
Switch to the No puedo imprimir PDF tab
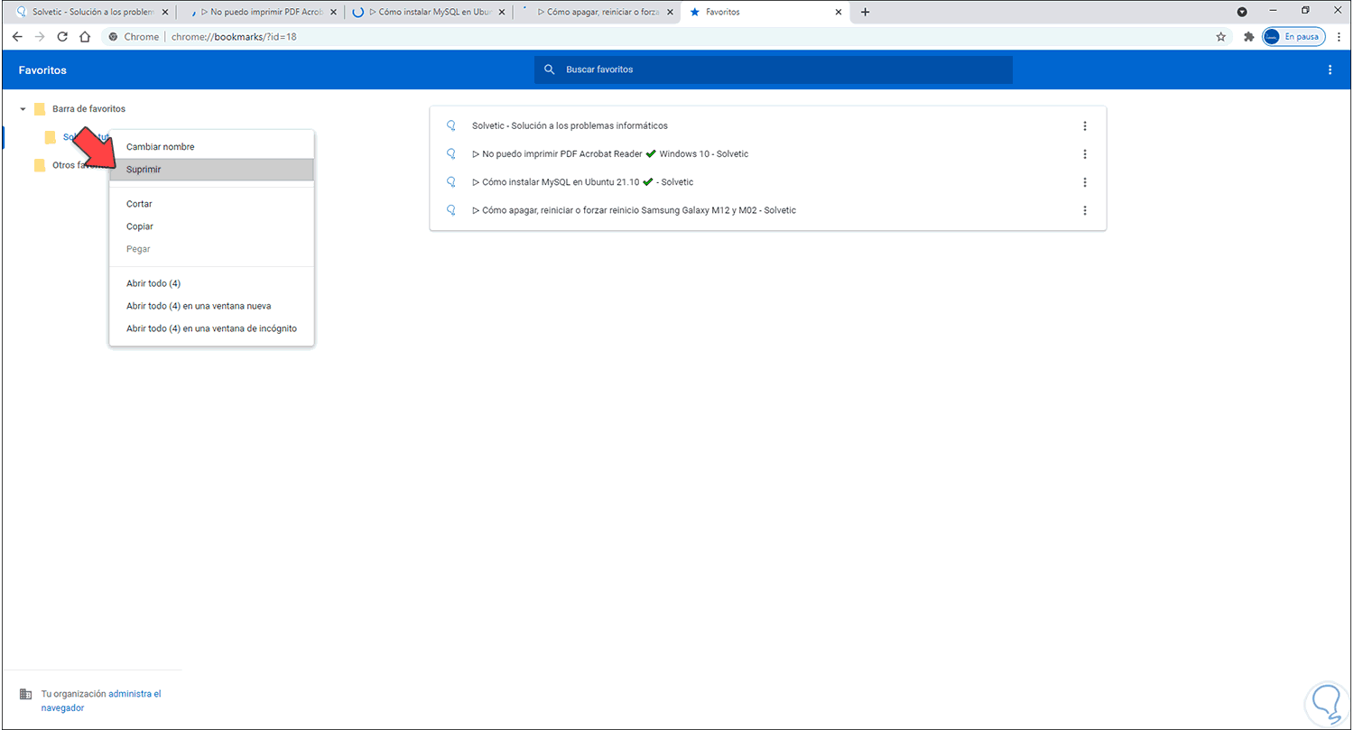click(x=259, y=13)
